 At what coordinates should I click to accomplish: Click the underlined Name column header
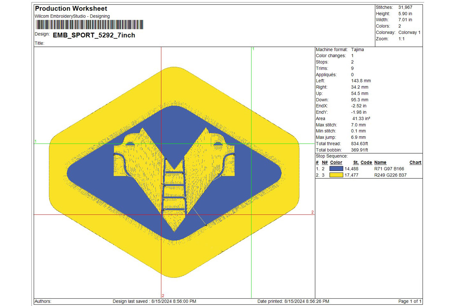point(380,162)
